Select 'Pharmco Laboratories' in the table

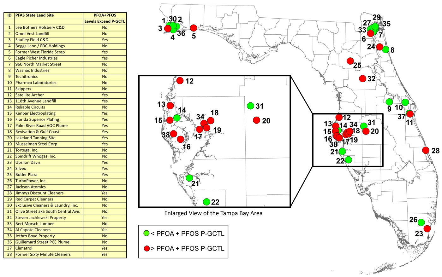36,83
